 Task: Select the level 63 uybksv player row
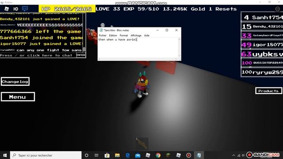(x=262, y=54)
